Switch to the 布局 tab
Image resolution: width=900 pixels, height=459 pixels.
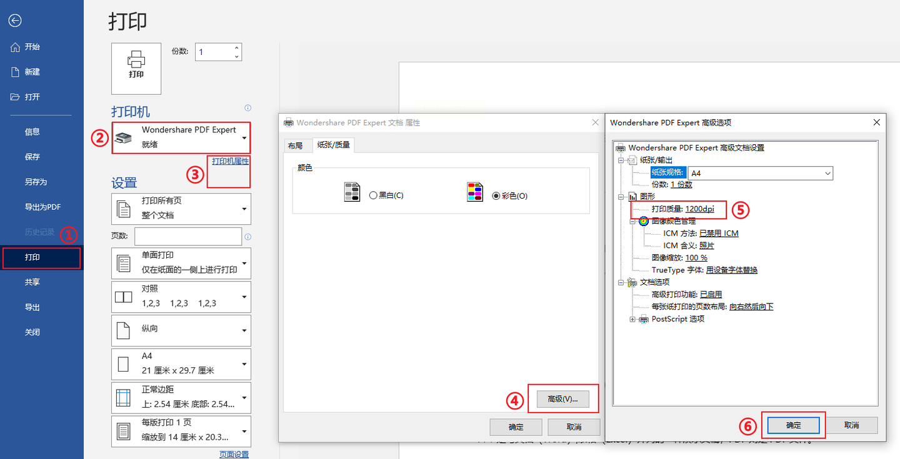[295, 146]
